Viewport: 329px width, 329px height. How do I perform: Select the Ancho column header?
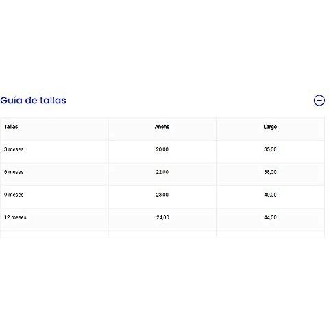pyautogui.click(x=162, y=127)
